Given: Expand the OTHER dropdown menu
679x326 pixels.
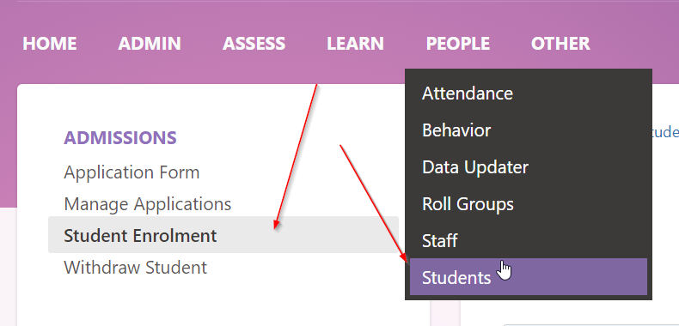Looking at the screenshot, I should tap(560, 44).
